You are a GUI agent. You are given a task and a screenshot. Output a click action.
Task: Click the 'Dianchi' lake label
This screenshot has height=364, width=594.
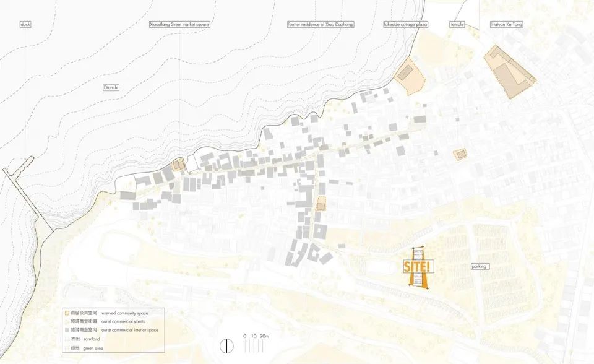pyautogui.click(x=110, y=88)
